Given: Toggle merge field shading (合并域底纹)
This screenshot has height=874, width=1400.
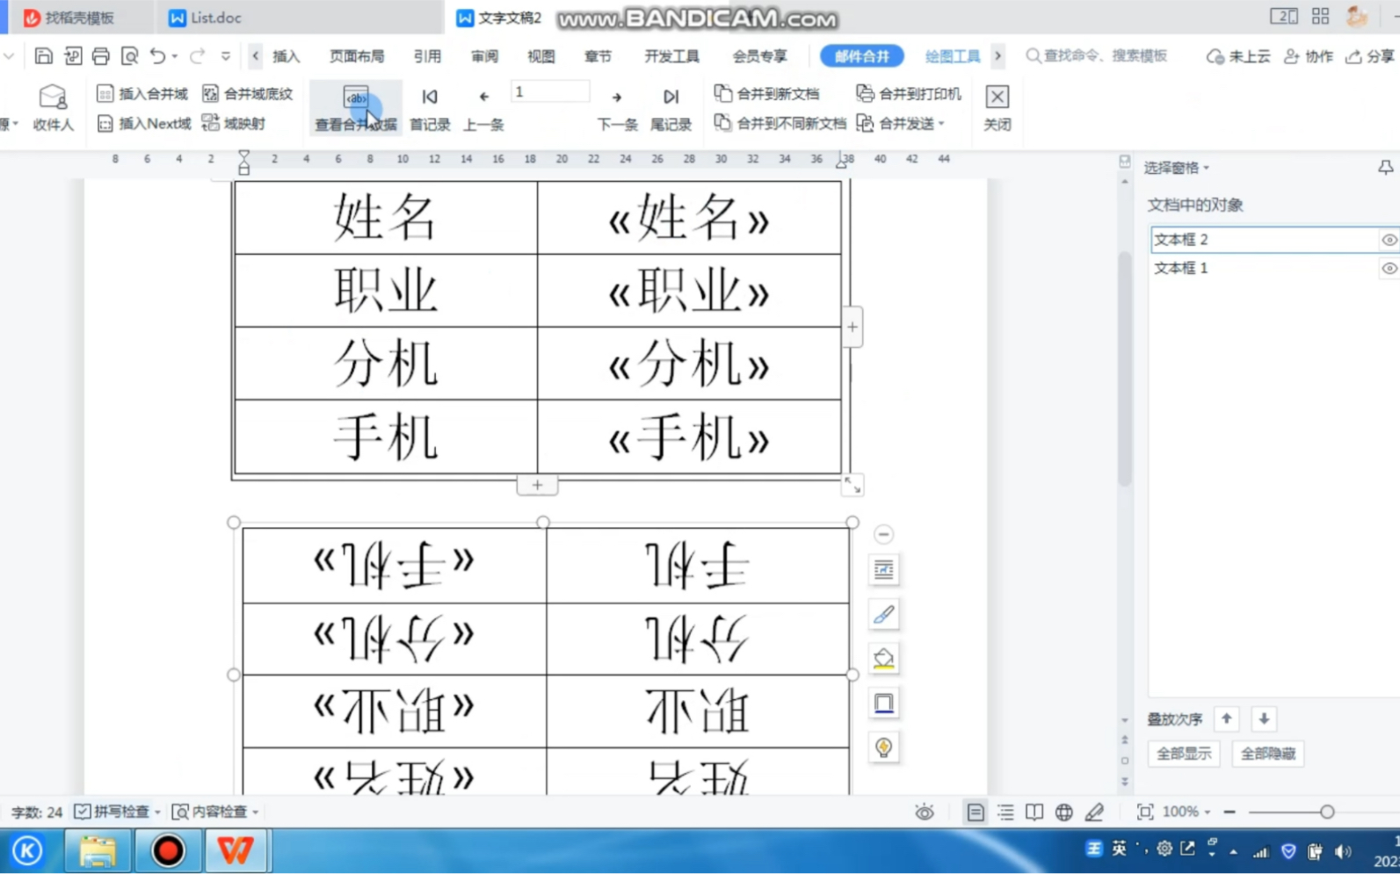Looking at the screenshot, I should point(247,93).
